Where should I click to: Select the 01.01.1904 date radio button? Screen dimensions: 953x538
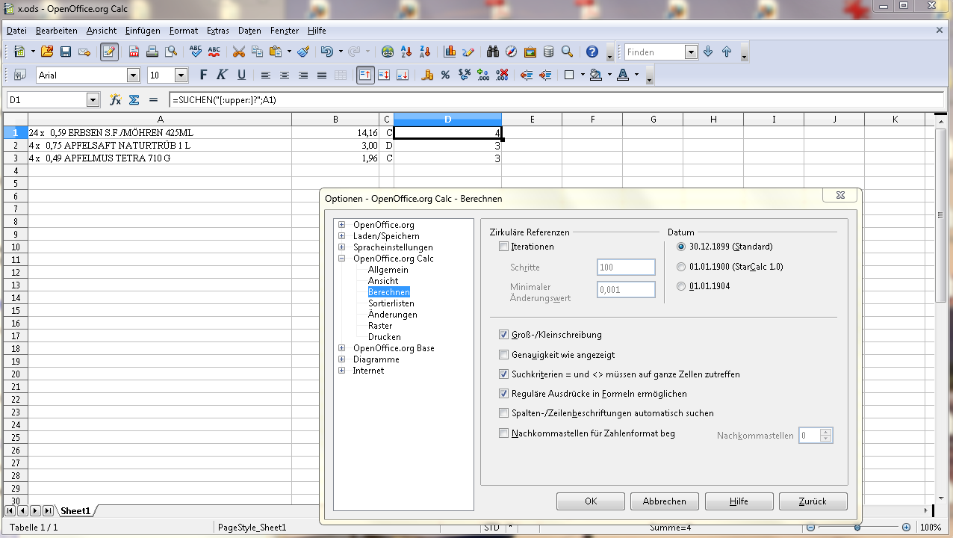680,286
